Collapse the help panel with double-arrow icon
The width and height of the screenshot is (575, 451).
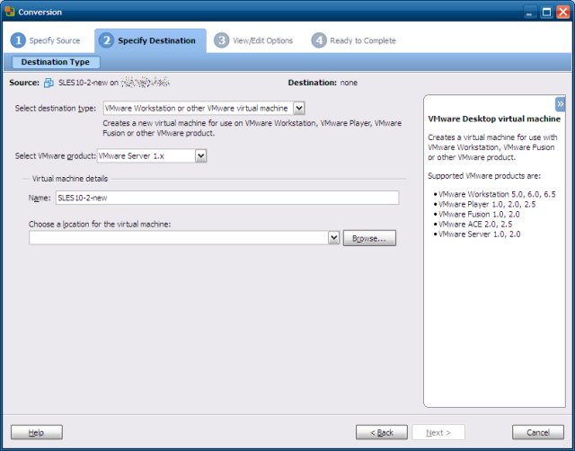(x=560, y=104)
